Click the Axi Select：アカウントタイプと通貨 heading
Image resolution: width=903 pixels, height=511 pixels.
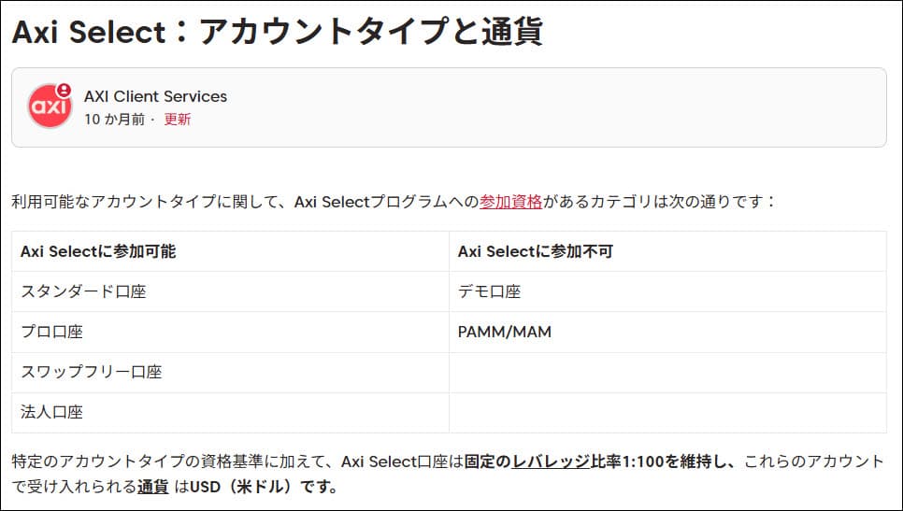coord(277,31)
